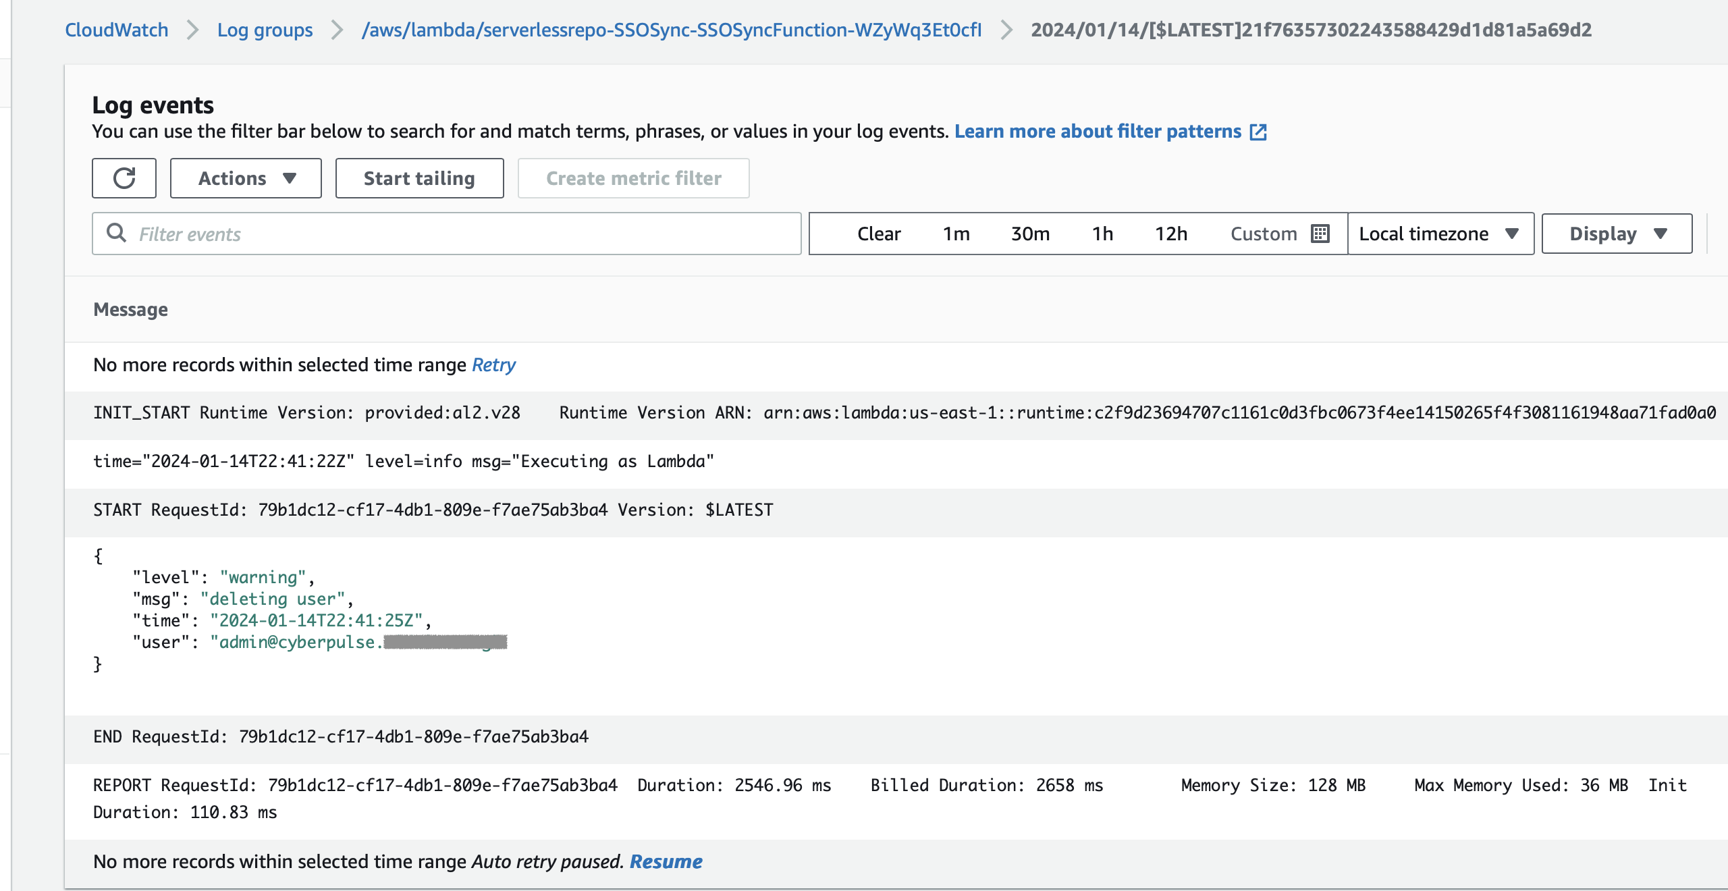
Task: Open Log groups from the breadcrumb
Action: tap(264, 29)
